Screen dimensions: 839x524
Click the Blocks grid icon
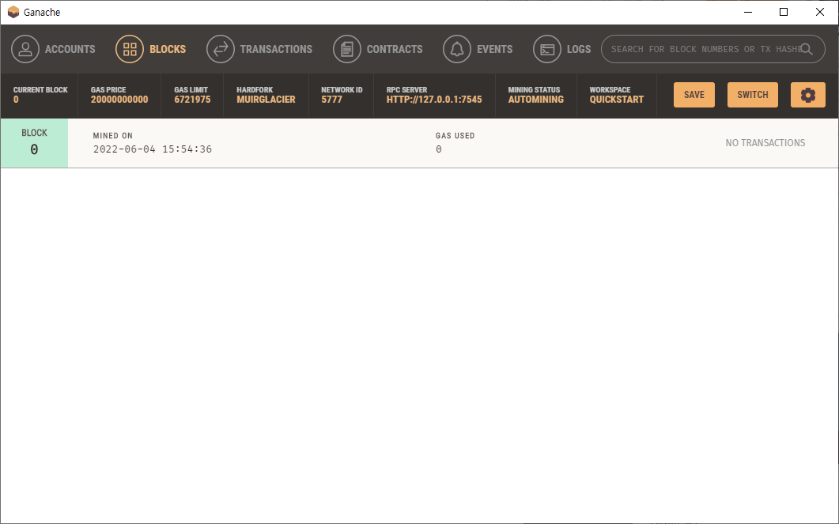[x=130, y=49]
